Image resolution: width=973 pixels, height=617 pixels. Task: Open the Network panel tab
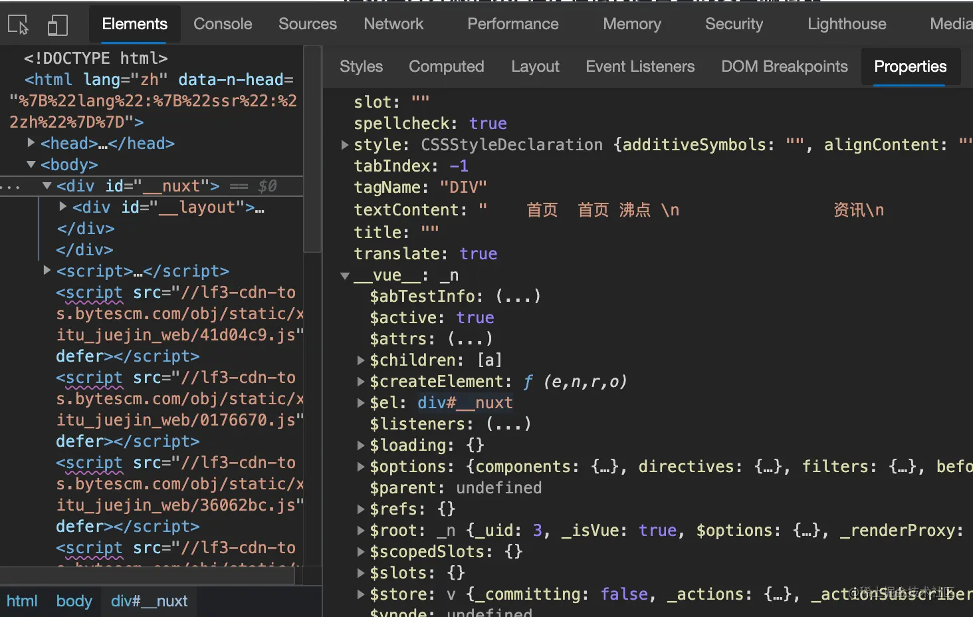coord(393,24)
